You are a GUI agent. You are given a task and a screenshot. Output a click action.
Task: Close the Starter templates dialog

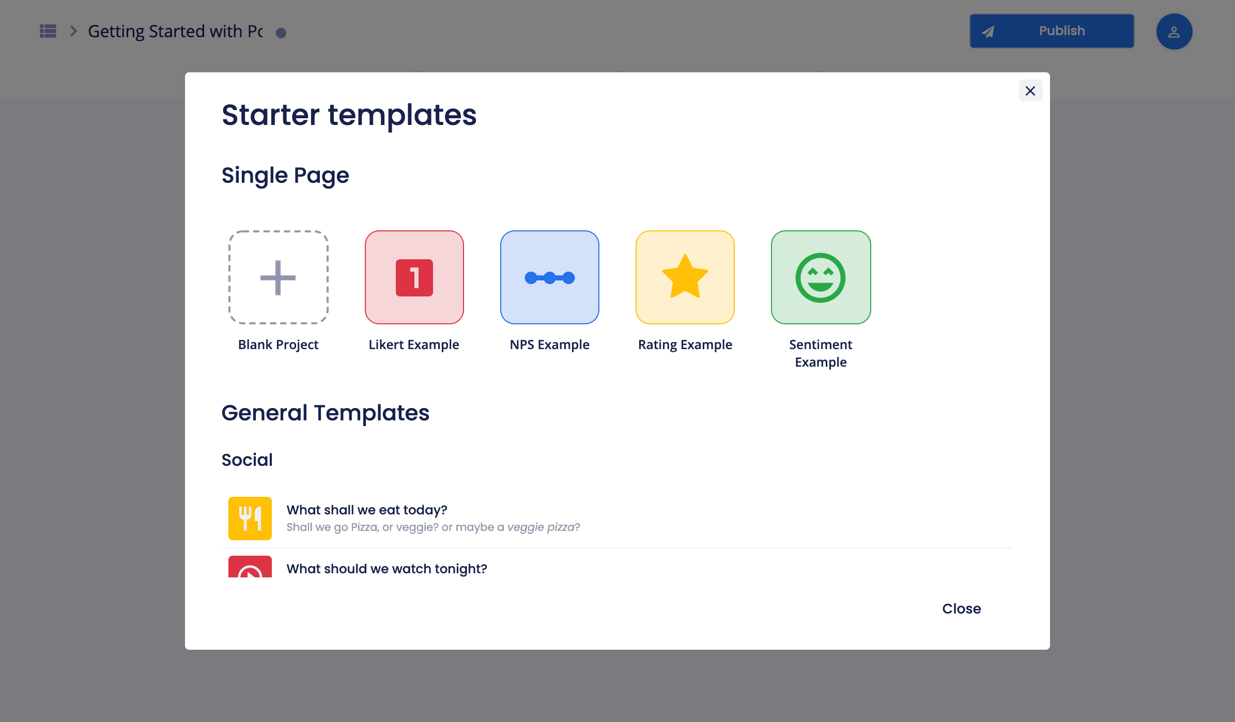(1029, 91)
